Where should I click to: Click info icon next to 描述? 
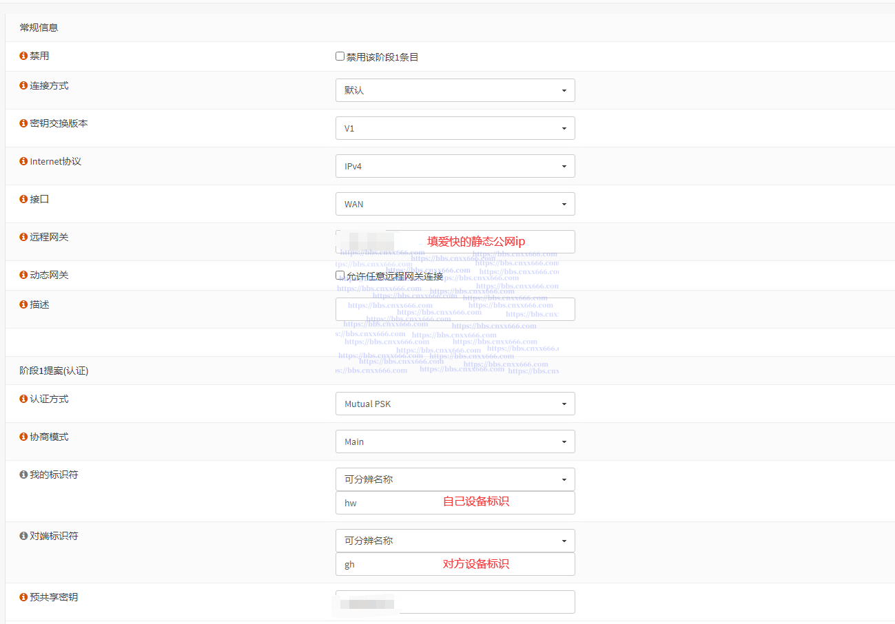pyautogui.click(x=23, y=305)
